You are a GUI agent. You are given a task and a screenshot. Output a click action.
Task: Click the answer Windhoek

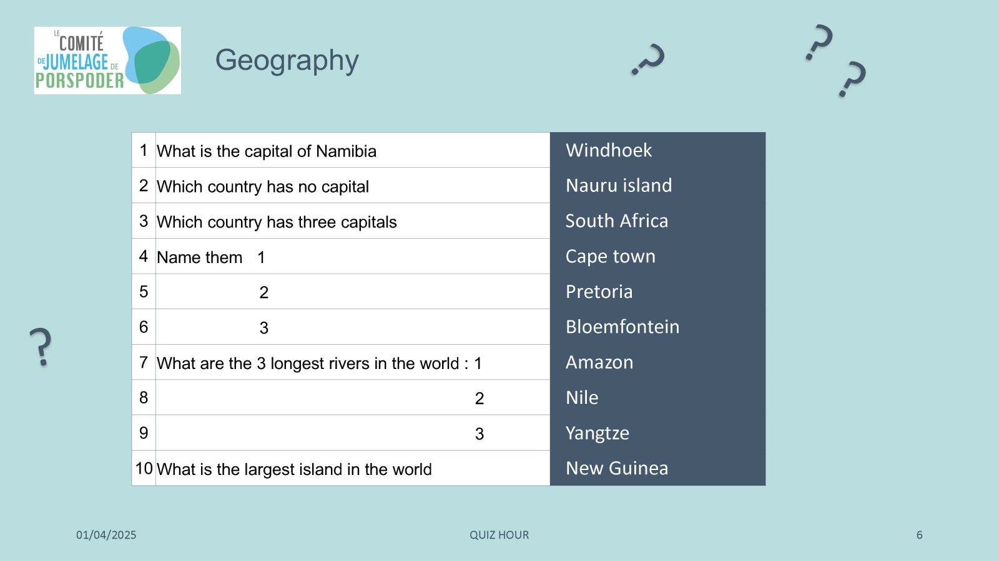[x=609, y=150]
